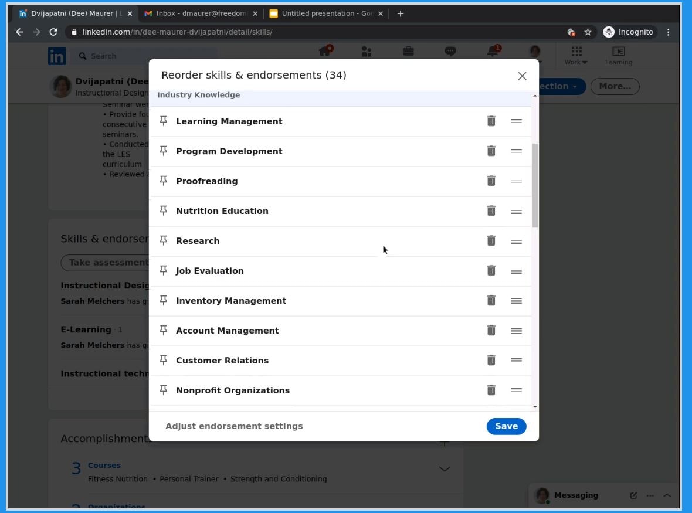Save the reordered skills
The height and width of the screenshot is (513, 692).
[x=506, y=426]
